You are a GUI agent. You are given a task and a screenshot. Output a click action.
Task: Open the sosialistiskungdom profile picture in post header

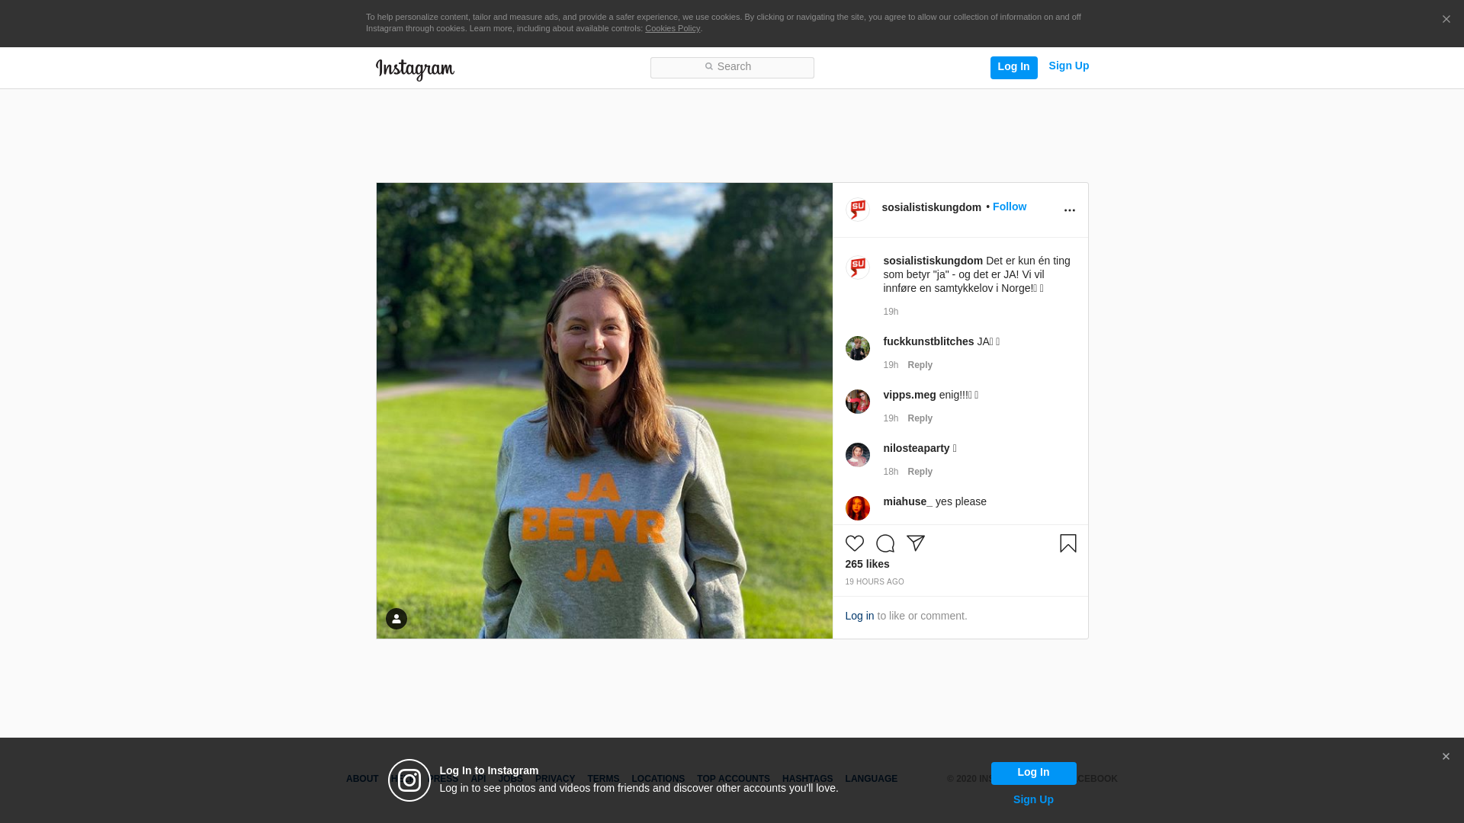(858, 210)
